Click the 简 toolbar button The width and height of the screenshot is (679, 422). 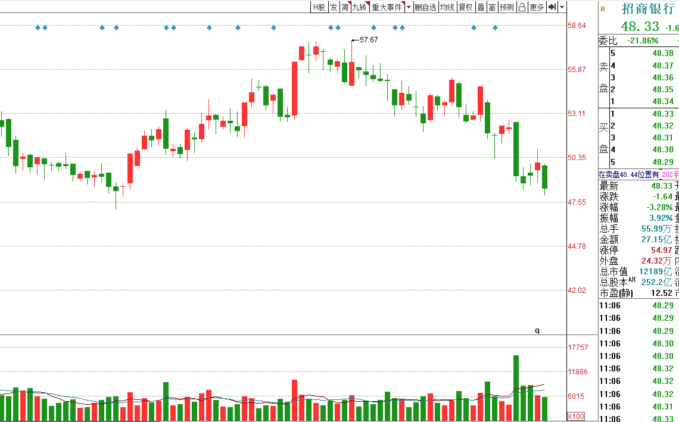tap(345, 7)
